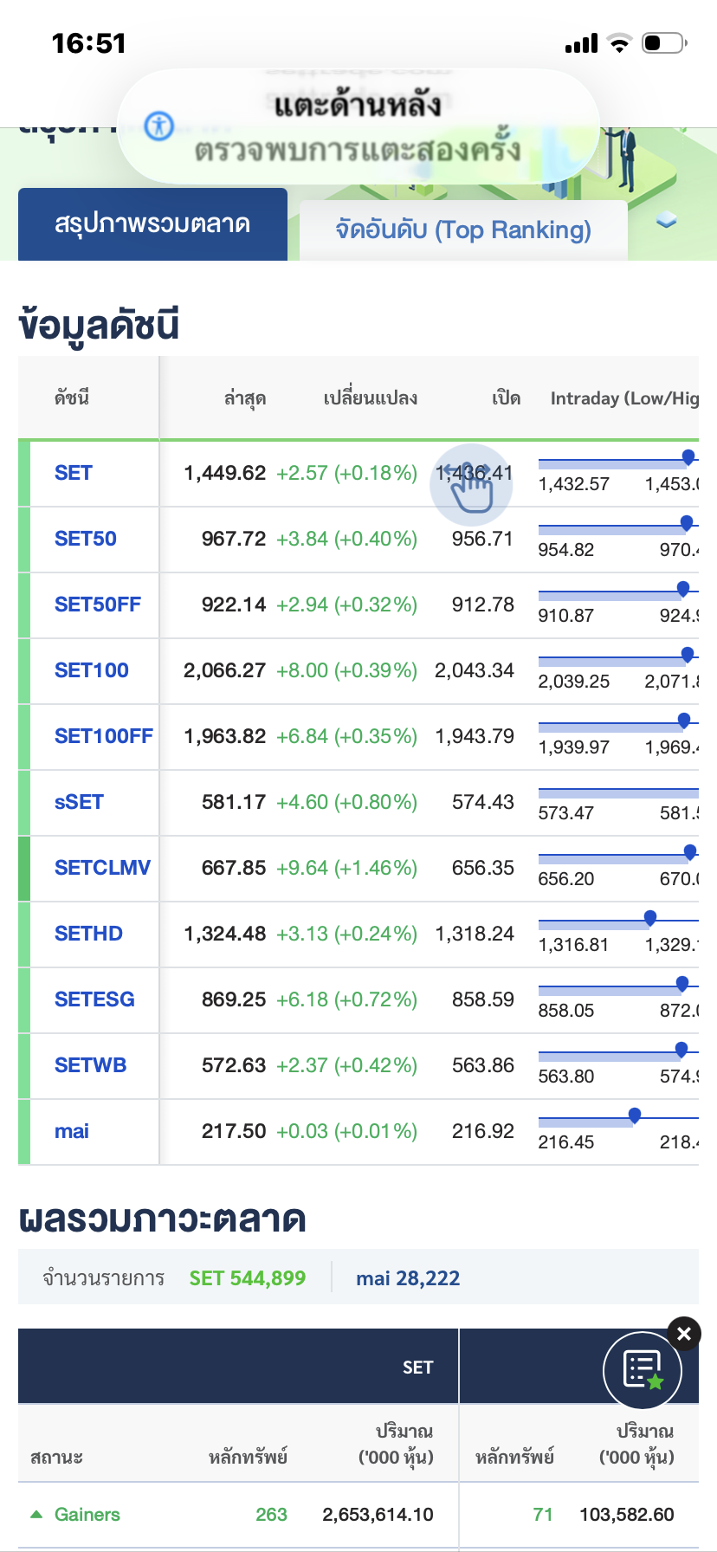Open the floating watchlist star icon
Image resolution: width=717 pixels, height=1552 pixels.
point(643,1370)
